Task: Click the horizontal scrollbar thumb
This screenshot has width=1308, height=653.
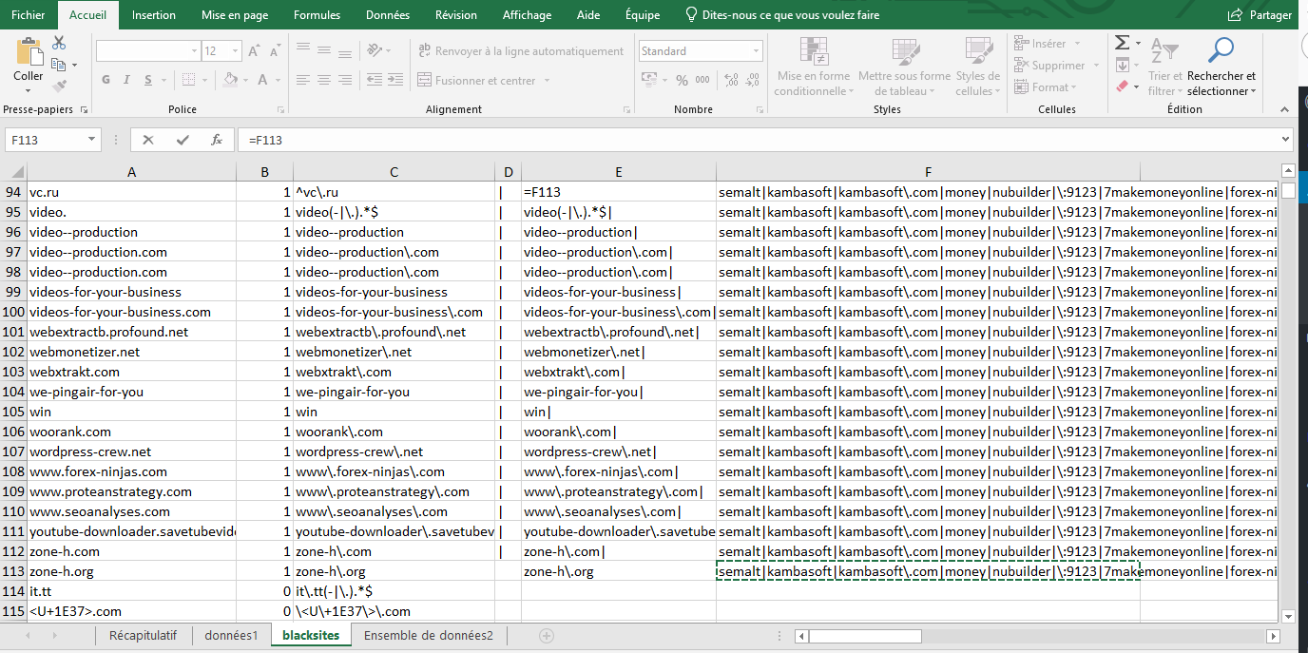Action: (865, 636)
